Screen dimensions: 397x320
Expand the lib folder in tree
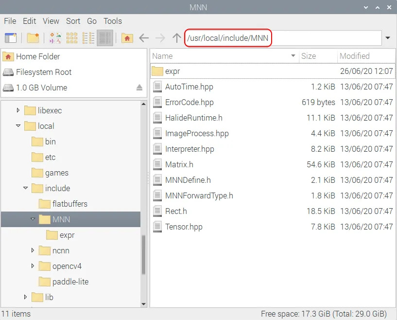coord(25,297)
